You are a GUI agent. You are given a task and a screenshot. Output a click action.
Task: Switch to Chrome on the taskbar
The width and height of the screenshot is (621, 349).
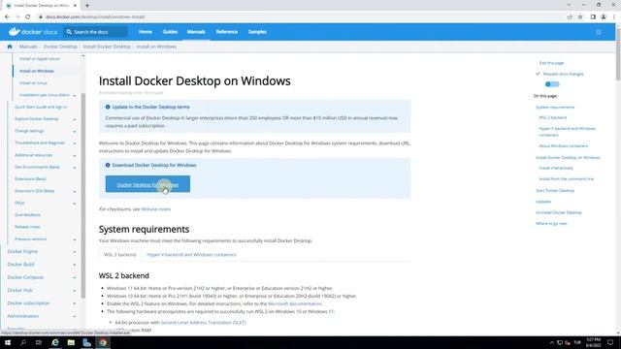pyautogui.click(x=103, y=342)
